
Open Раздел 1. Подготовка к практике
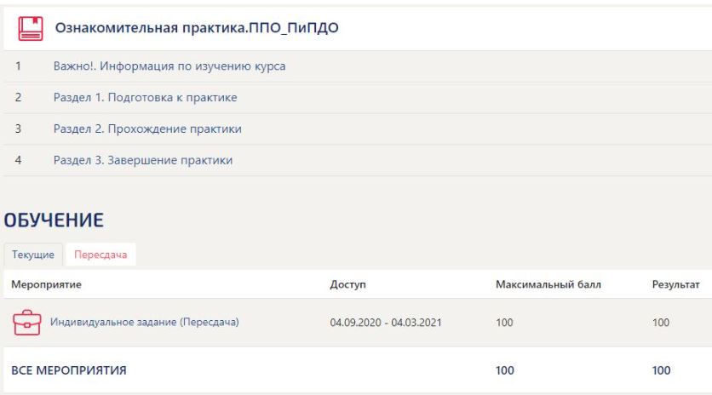click(x=145, y=97)
